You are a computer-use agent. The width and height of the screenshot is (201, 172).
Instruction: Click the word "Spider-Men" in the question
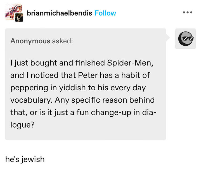[x=130, y=63]
